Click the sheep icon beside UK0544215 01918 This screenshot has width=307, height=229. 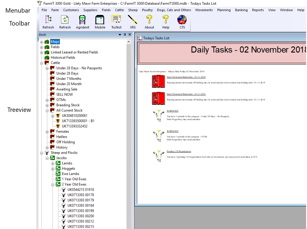point(64,190)
